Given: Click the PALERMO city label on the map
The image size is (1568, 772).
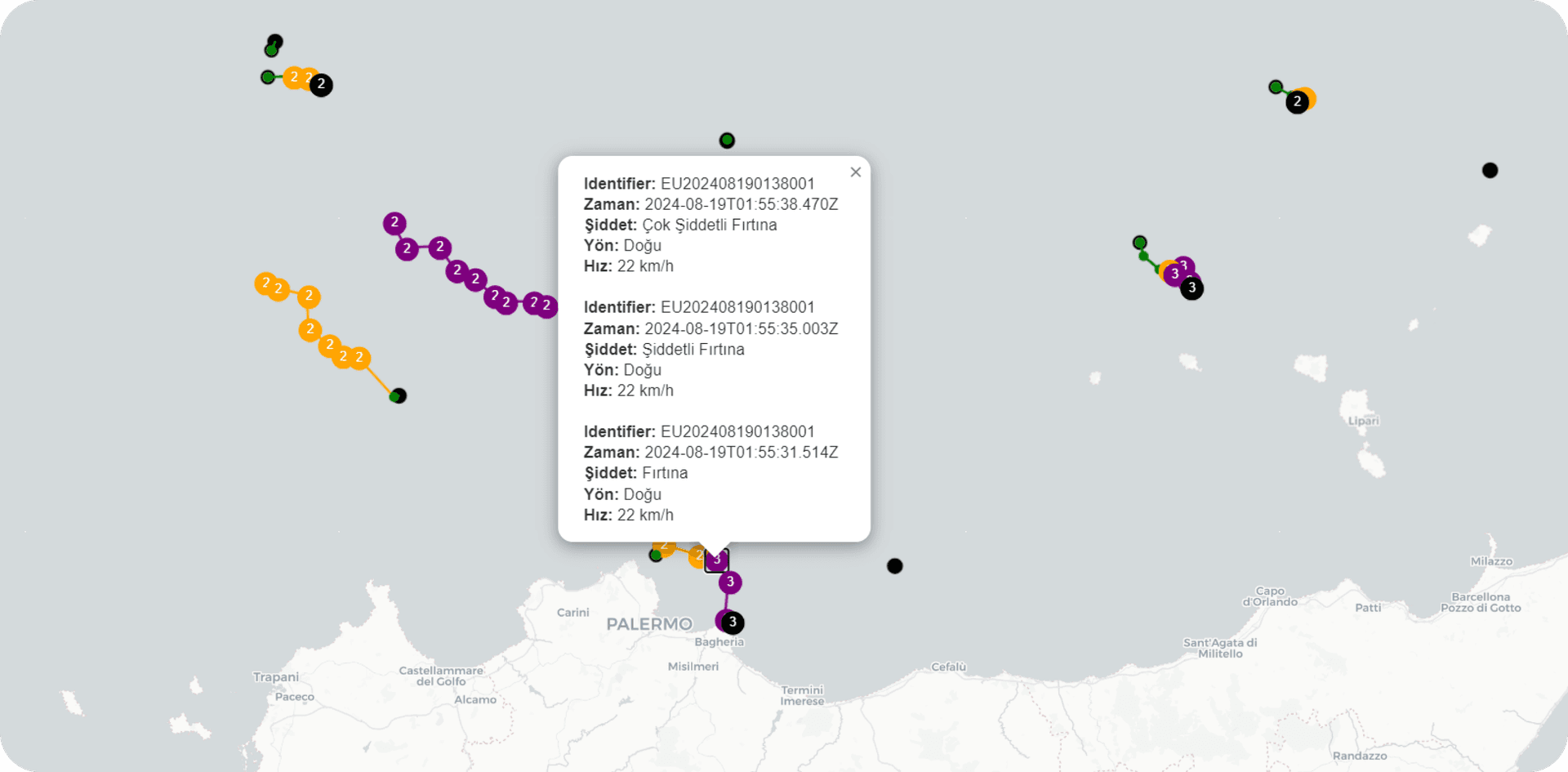Looking at the screenshot, I should coord(649,624).
